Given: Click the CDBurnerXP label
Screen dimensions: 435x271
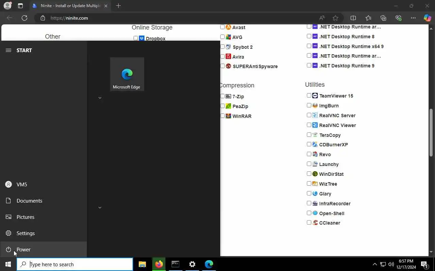Looking at the screenshot, I should coord(333,145).
